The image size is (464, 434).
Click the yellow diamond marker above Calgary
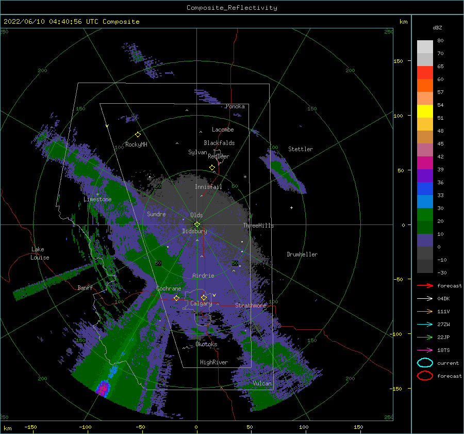pyautogui.click(x=204, y=297)
